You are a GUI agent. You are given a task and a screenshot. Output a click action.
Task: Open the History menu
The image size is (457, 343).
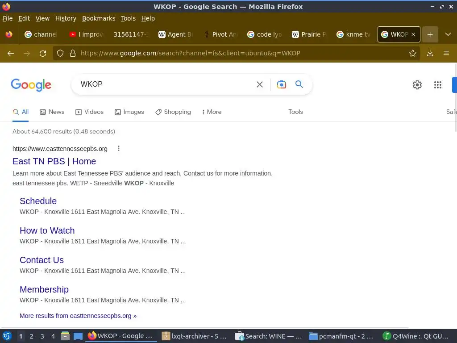pos(66,18)
